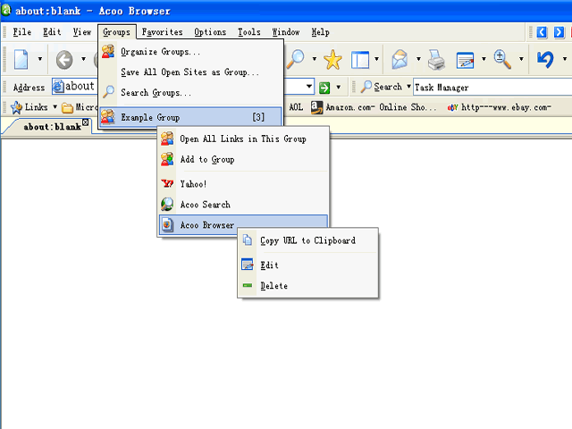Click the green Delete minus icon
This screenshot has height=429, width=572.
pos(248,285)
